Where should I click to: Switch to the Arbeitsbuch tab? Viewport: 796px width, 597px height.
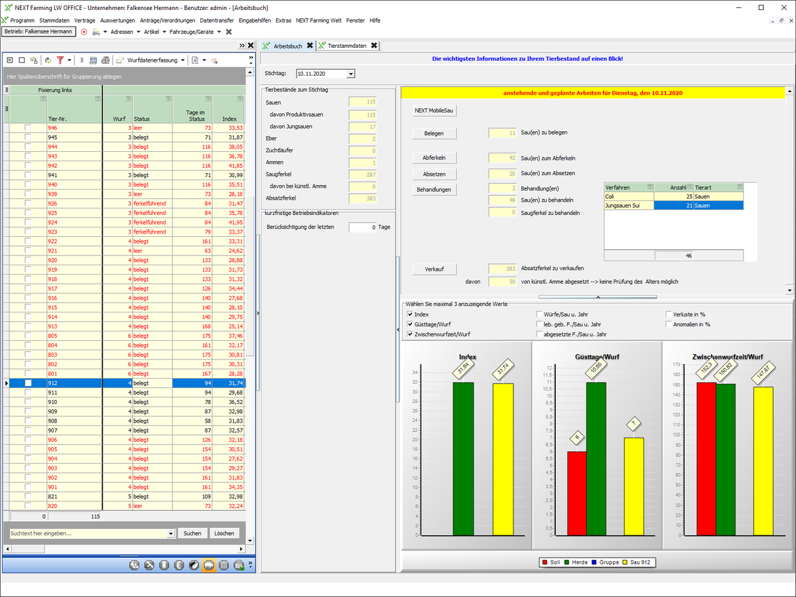point(288,46)
